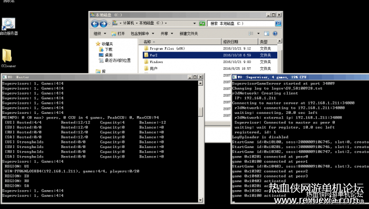Select 桌面 in the favorites sidebar
369x209 pixels.
coord(109,55)
